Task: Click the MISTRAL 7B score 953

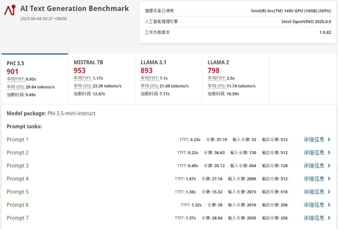Action: (80, 71)
